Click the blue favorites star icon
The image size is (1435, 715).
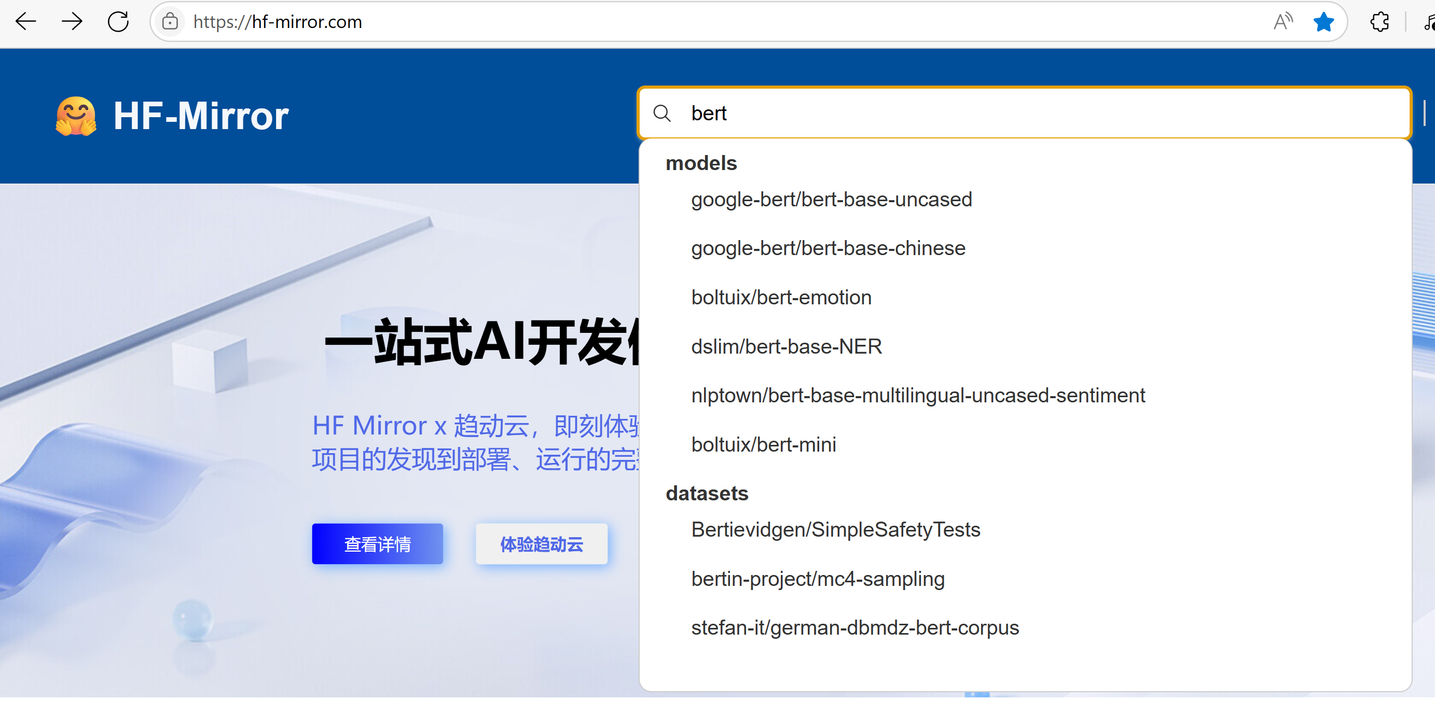(x=1323, y=22)
